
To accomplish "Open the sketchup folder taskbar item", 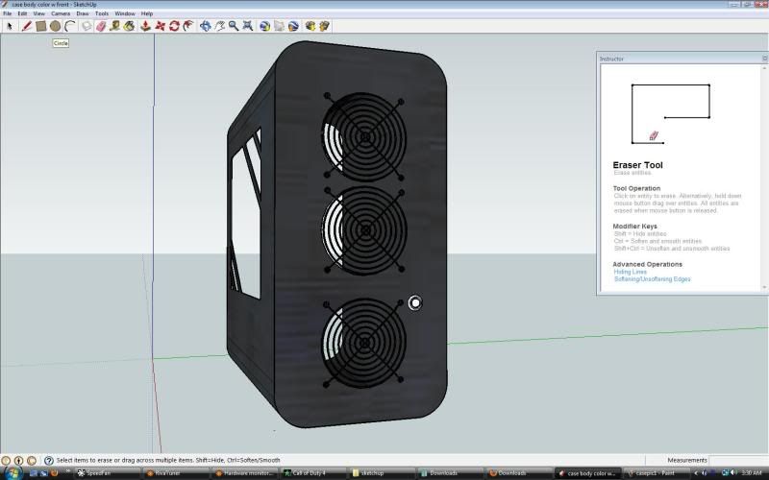I will coord(384,473).
